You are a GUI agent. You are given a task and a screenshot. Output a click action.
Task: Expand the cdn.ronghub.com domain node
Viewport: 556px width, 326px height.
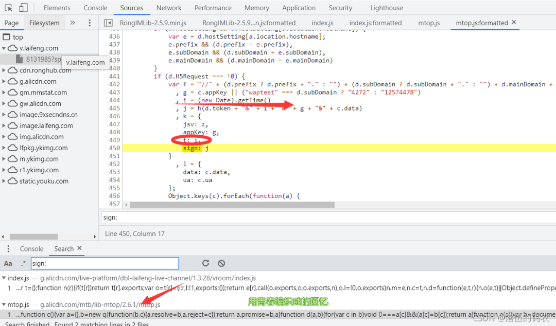pyautogui.click(x=4, y=70)
